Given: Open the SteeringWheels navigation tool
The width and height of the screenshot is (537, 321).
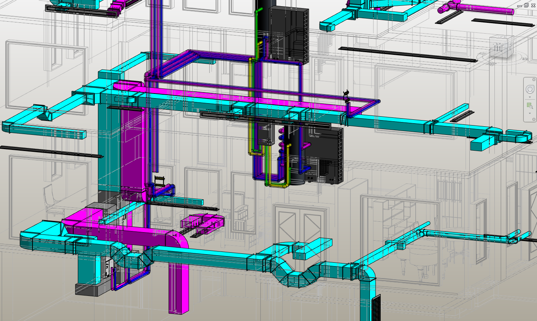Looking at the screenshot, I should (x=530, y=90).
